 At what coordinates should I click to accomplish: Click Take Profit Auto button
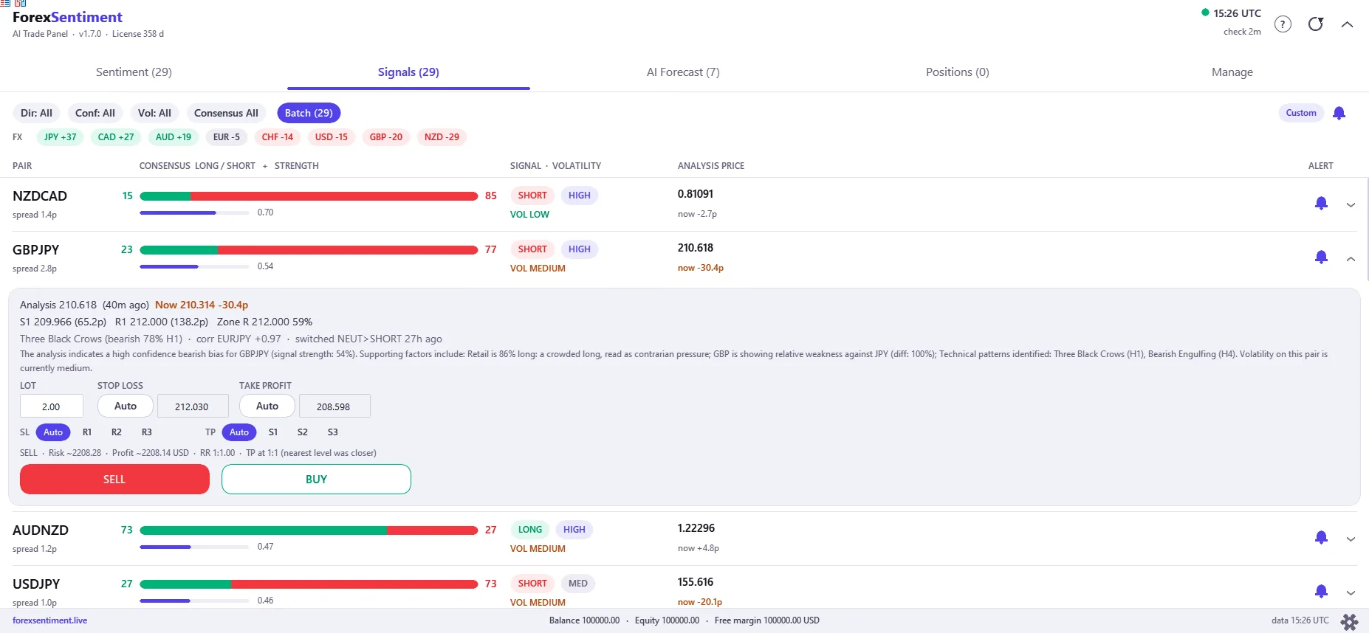click(267, 406)
